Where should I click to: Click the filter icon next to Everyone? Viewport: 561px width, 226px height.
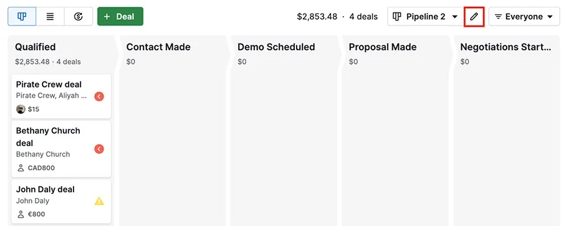pyautogui.click(x=498, y=17)
